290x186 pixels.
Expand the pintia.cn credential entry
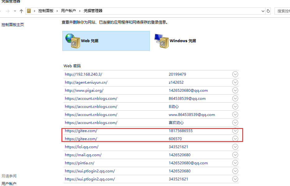[235, 163]
